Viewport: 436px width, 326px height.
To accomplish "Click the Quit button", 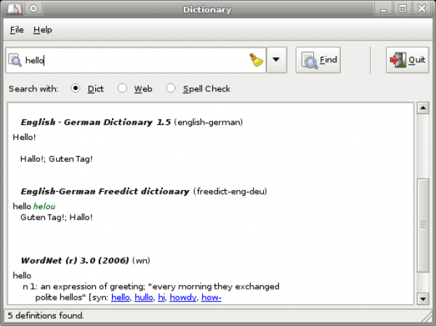I will pyautogui.click(x=408, y=60).
